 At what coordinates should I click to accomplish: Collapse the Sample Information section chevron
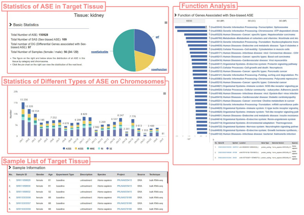pyautogui.click(x=10, y=168)
